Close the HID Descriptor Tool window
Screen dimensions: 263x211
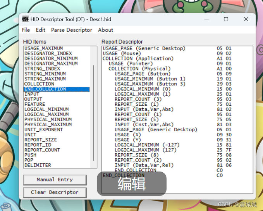click(246, 19)
